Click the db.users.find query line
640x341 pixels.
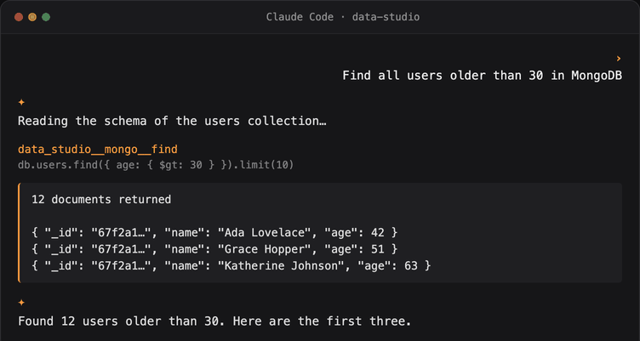pos(156,166)
